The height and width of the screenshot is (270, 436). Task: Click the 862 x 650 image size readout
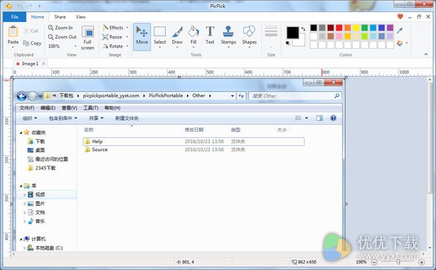click(x=304, y=262)
